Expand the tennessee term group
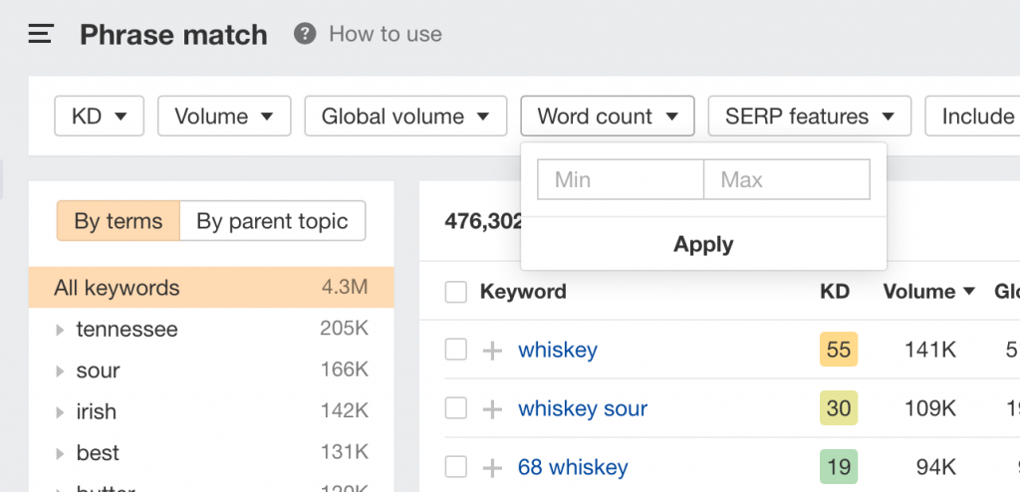The height and width of the screenshot is (492, 1020). tap(60, 330)
